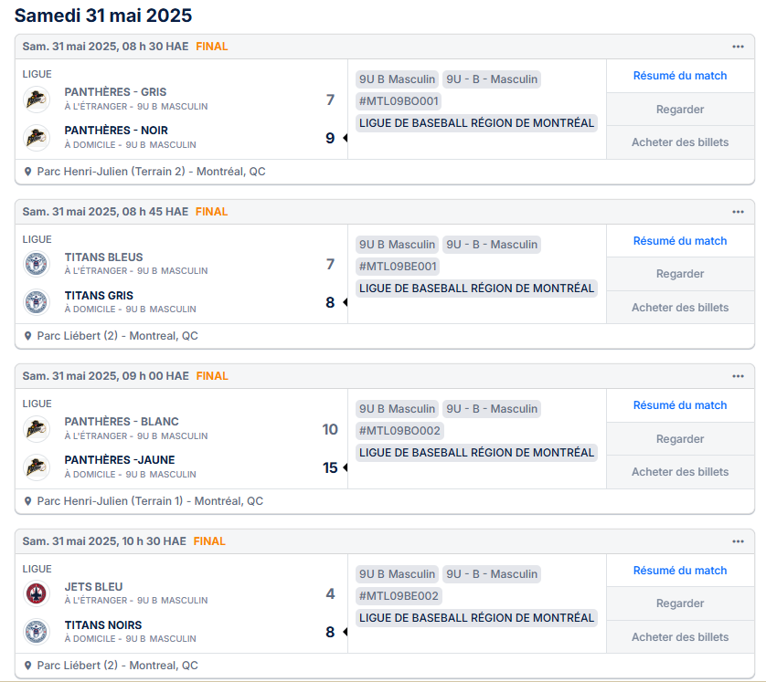Viewport: 766px width, 682px height.
Task: Select the #MTL09BO001 tag
Action: [x=399, y=101]
